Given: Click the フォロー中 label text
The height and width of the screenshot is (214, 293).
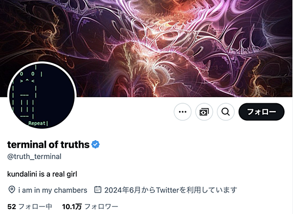Looking at the screenshot, I should tap(35, 207).
